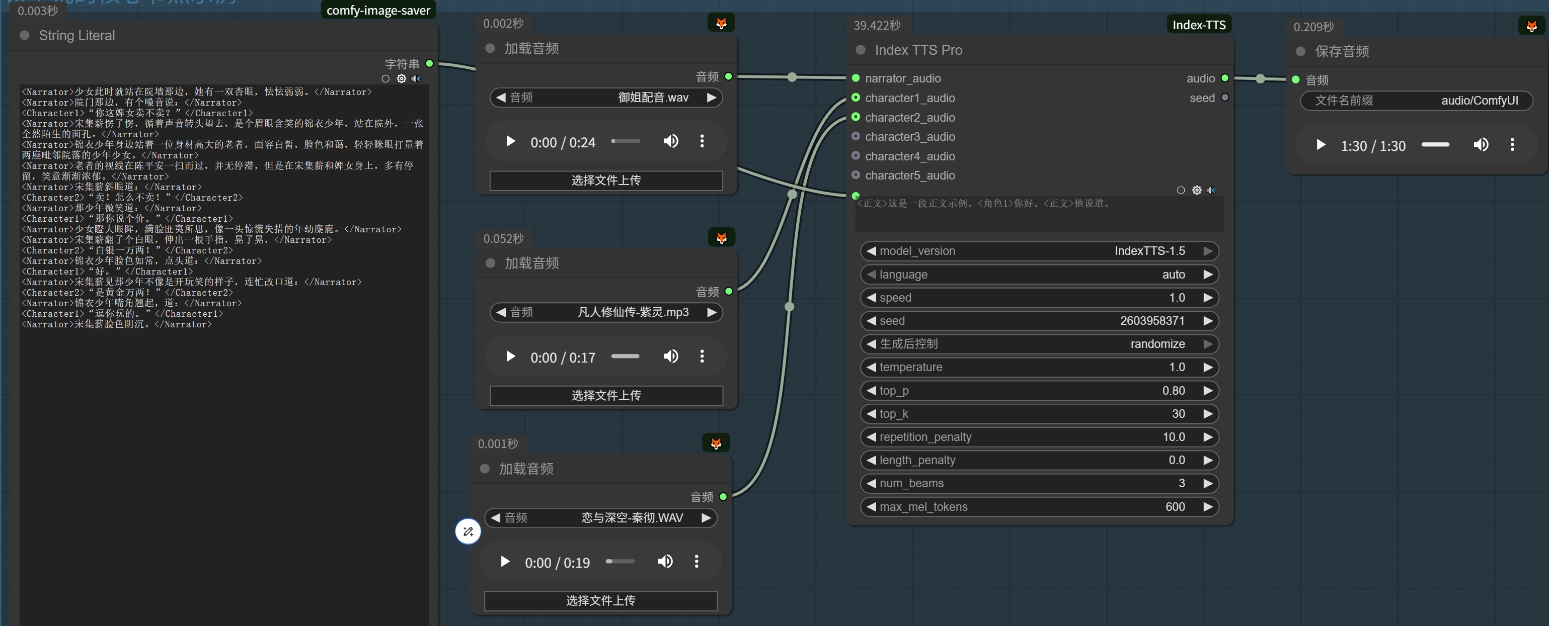Open the model_version IndexTTS-1.5 selector

tap(1039, 251)
